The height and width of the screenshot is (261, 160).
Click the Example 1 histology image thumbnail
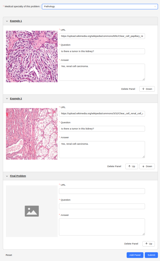pos(32,56)
